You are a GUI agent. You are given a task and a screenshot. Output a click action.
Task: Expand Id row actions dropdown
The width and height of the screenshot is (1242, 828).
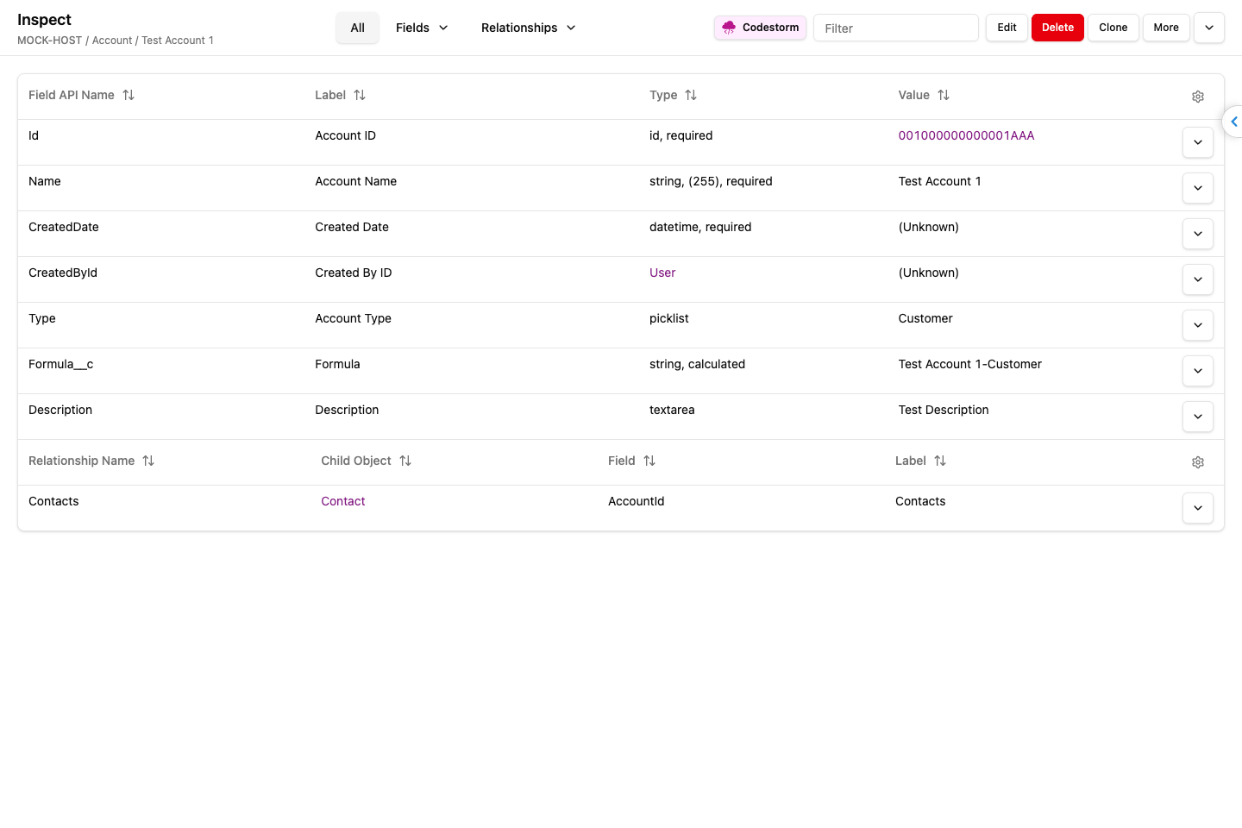[1198, 142]
